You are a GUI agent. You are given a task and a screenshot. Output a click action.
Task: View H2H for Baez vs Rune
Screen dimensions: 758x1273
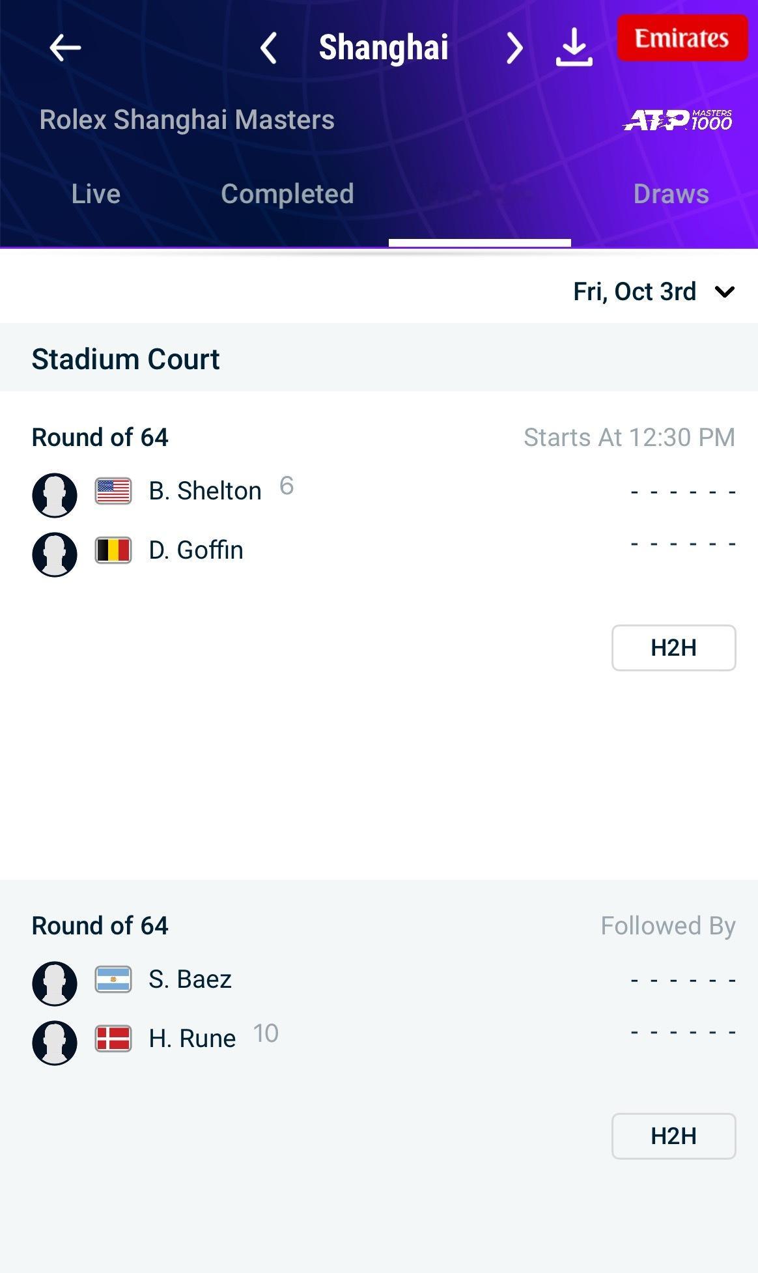[673, 1136]
